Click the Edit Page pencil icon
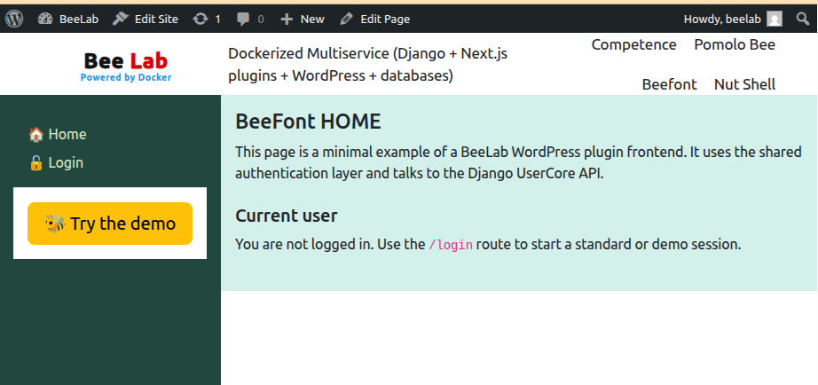Screen dimensions: 818x385 (346, 19)
